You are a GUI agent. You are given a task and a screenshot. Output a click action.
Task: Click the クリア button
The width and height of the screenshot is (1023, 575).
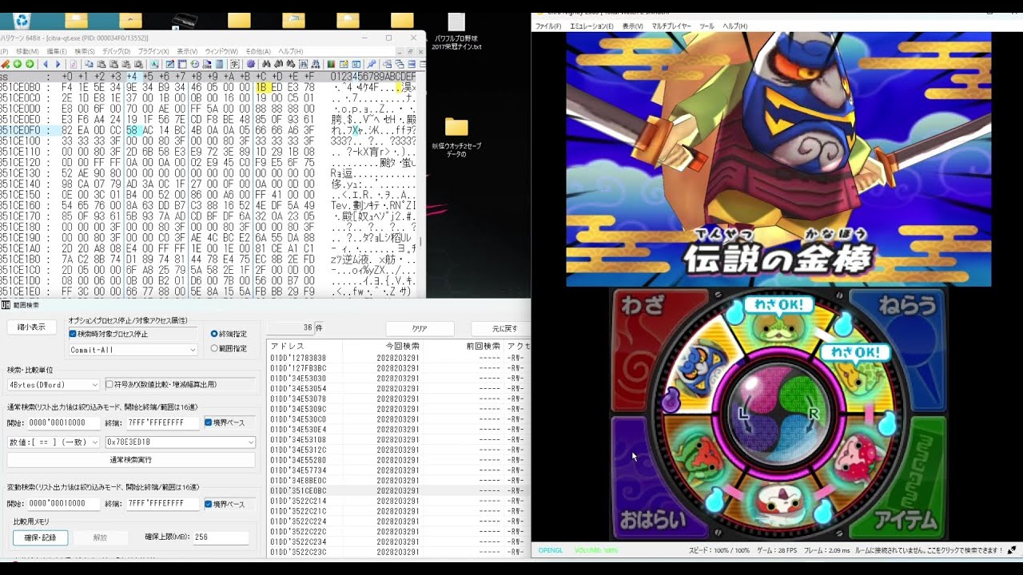click(x=420, y=328)
